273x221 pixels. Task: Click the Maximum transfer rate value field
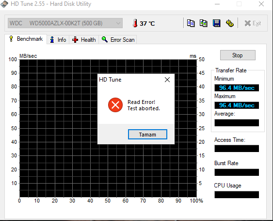click(x=237, y=105)
